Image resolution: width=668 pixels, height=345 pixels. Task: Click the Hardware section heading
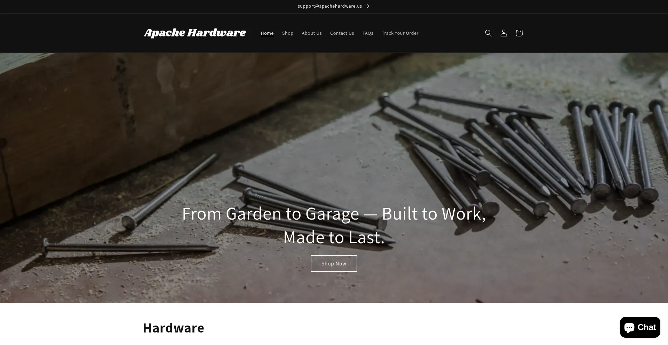[x=174, y=328]
